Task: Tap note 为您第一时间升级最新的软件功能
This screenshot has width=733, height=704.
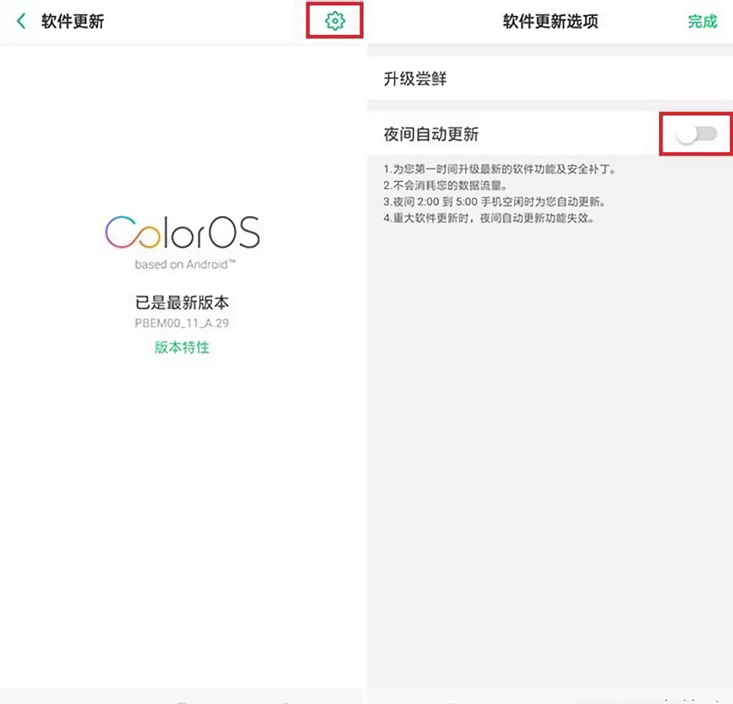Action: [x=500, y=169]
